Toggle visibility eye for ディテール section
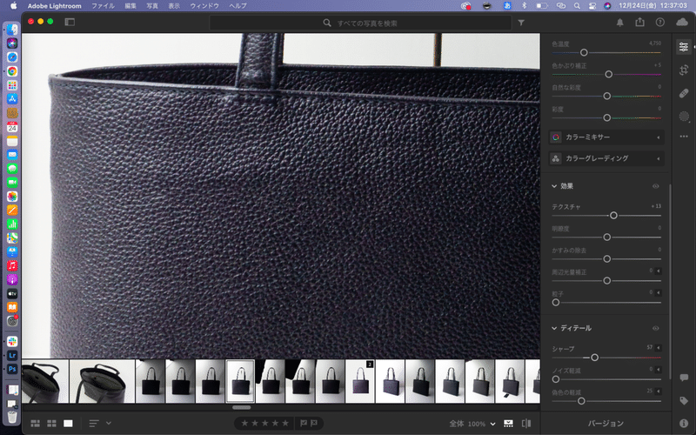The image size is (696, 435). coord(656,328)
